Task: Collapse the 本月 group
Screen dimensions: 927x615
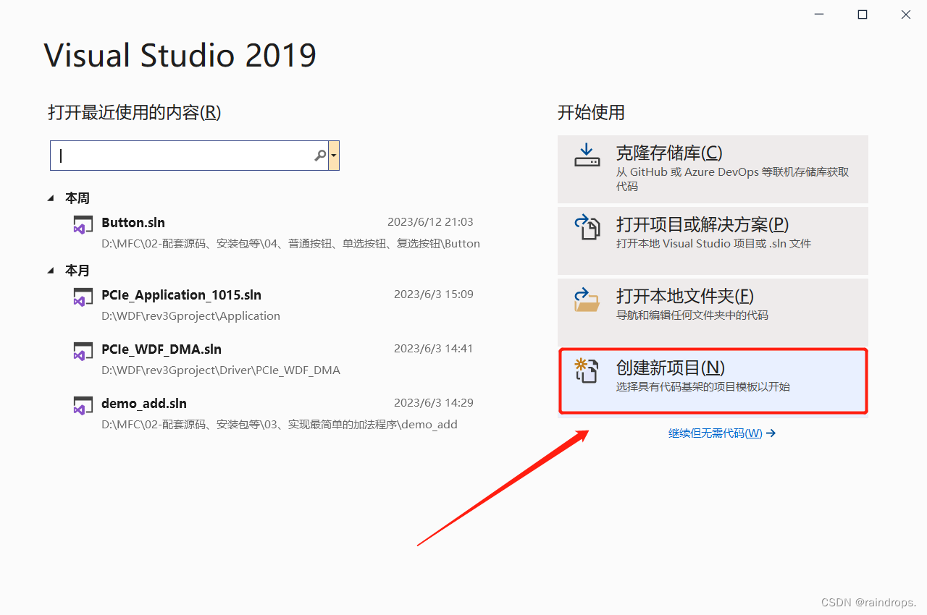Action: click(x=51, y=270)
